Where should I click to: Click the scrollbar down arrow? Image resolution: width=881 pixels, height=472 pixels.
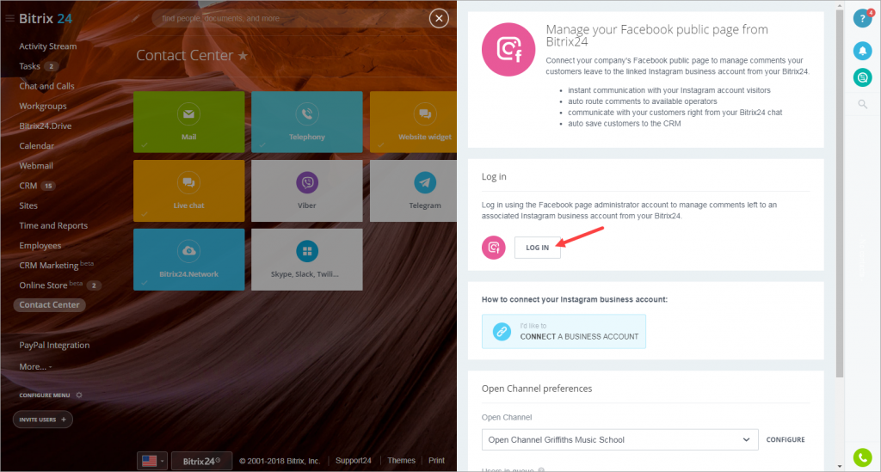tap(840, 466)
